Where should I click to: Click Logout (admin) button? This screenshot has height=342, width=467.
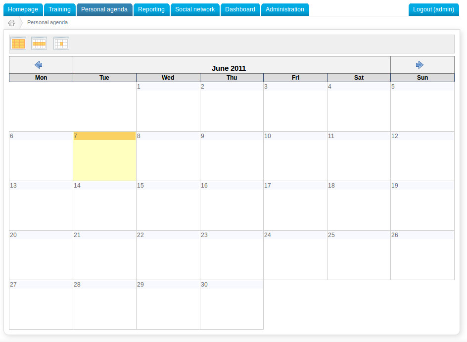coord(433,9)
